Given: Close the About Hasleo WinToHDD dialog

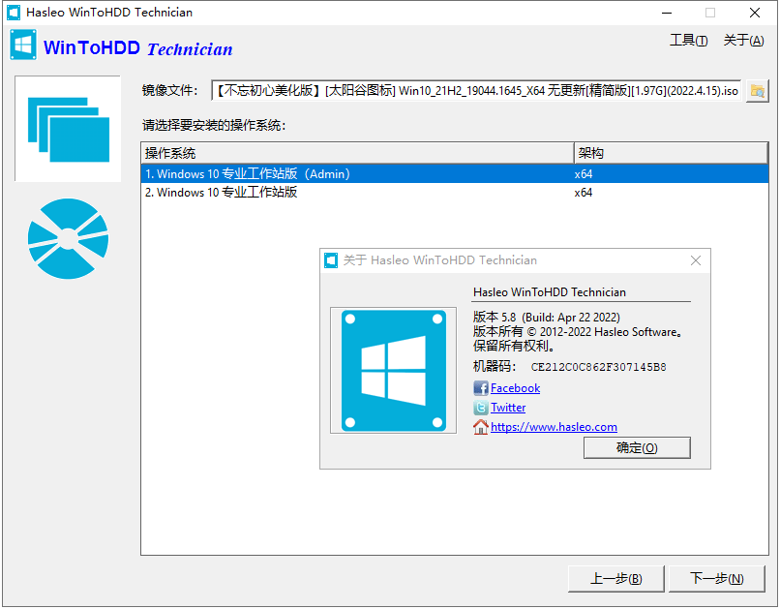Looking at the screenshot, I should point(696,260).
